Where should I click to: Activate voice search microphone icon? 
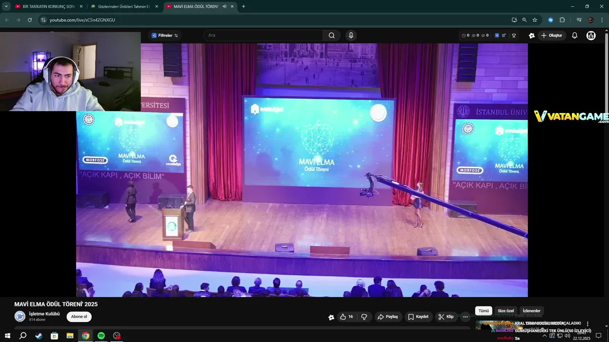point(351,35)
